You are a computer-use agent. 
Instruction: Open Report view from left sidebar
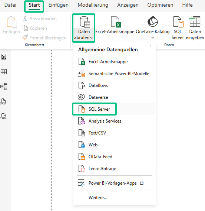[4, 57]
